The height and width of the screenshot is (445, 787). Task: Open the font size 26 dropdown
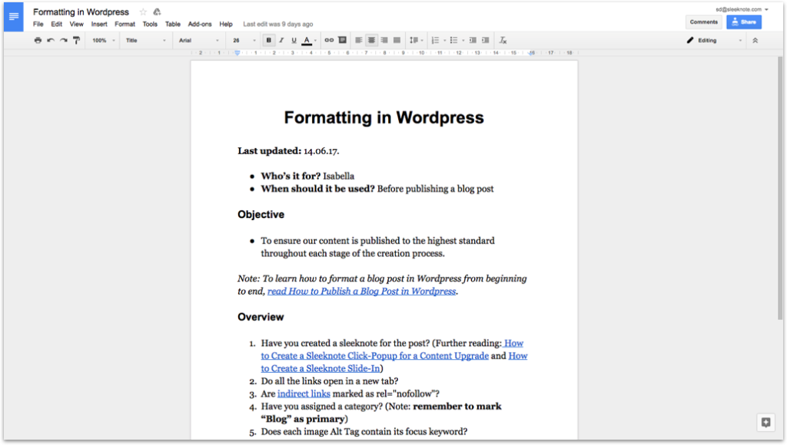pos(244,40)
